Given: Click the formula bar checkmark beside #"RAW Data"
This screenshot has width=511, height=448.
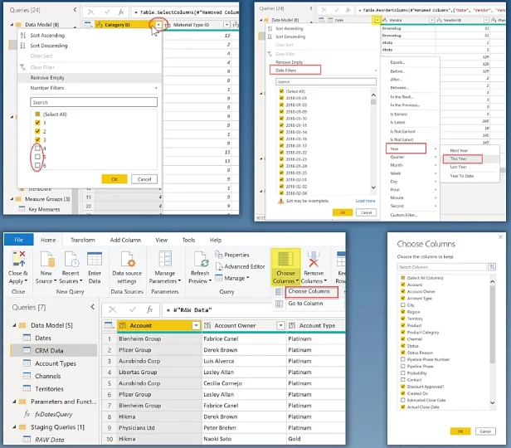Looking at the screenshot, I should 133,309.
